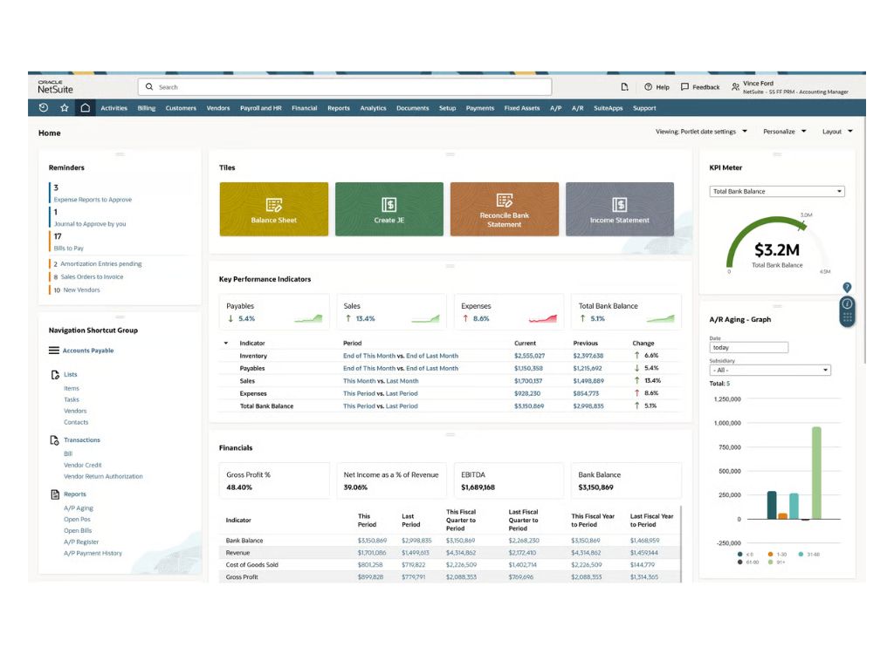The image size is (894, 654).
Task: Open the KPI Meter Total Bank Balance dropdown
Action: tap(776, 191)
